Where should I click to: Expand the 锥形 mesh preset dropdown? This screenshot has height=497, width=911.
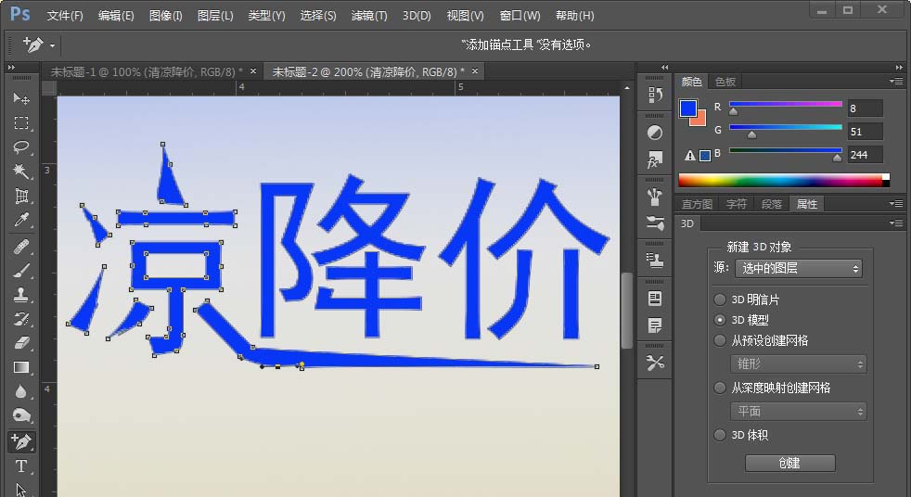click(x=799, y=364)
